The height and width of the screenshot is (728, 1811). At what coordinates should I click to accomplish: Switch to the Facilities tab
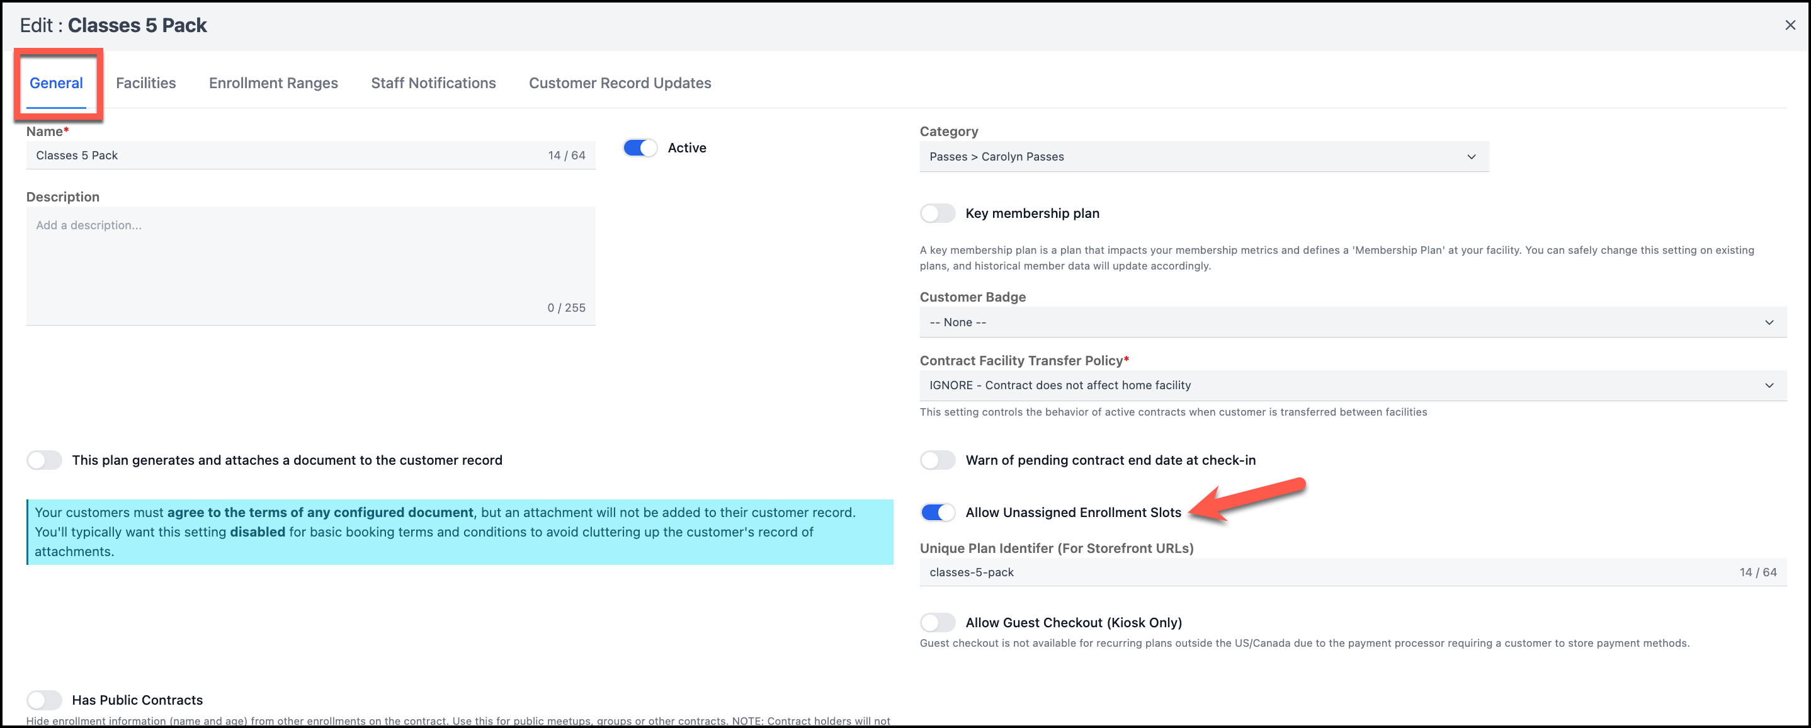[145, 83]
